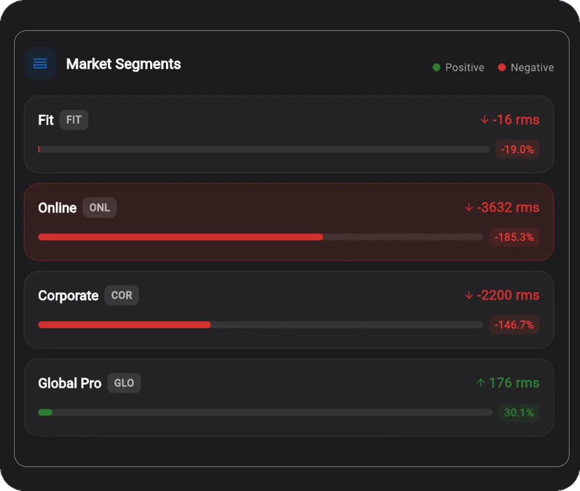Click the down arrow beside -3632 rms

tap(469, 207)
